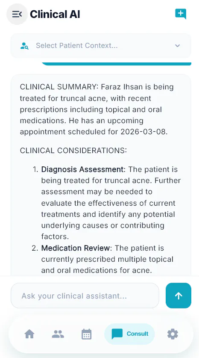199x358 pixels.
Task: Expand the Select Patient Context dropdown
Action: (101, 46)
